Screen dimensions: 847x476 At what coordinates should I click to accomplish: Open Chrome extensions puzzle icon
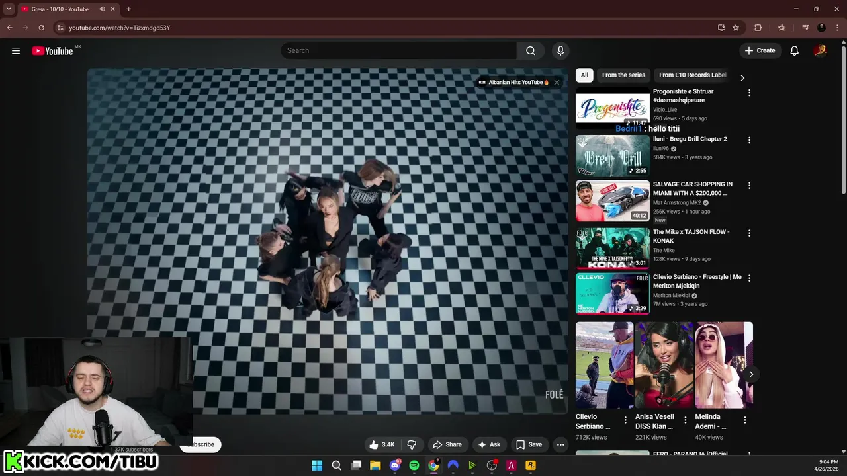(758, 28)
